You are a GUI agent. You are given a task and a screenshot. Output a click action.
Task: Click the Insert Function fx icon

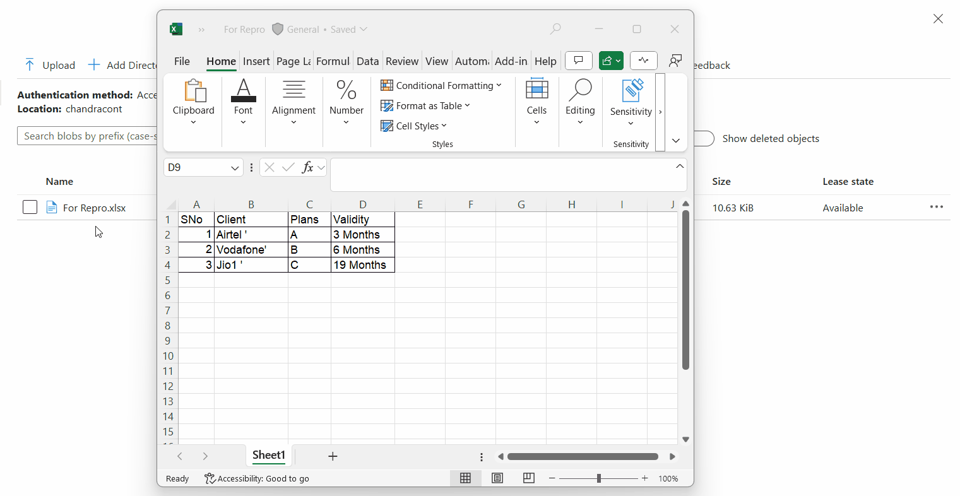click(308, 167)
